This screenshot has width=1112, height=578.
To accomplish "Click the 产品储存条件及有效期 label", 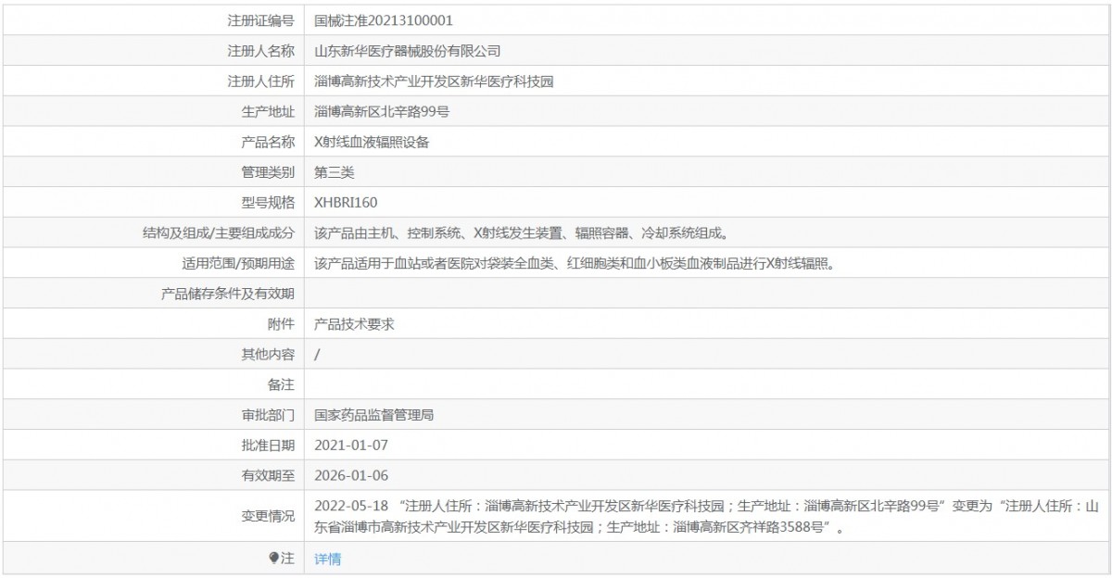I will click(x=228, y=294).
